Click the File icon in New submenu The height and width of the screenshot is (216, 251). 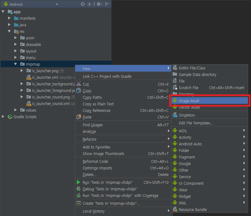pyautogui.click(x=175, y=81)
